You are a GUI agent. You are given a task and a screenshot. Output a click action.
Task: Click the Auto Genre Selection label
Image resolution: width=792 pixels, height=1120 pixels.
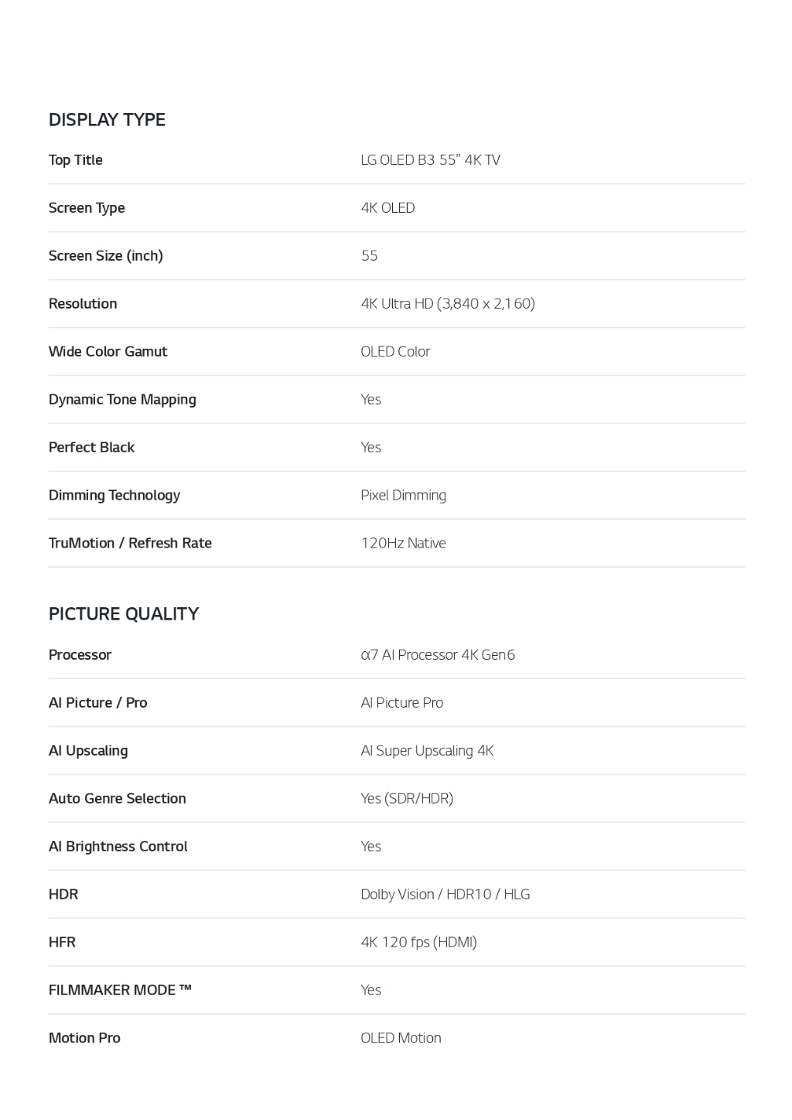point(118,799)
